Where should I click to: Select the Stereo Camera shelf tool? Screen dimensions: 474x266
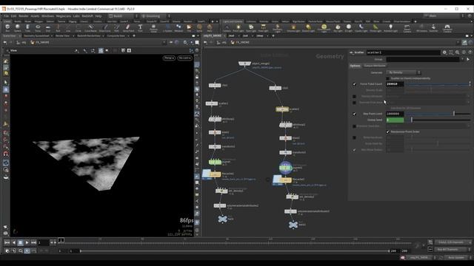[407, 28]
